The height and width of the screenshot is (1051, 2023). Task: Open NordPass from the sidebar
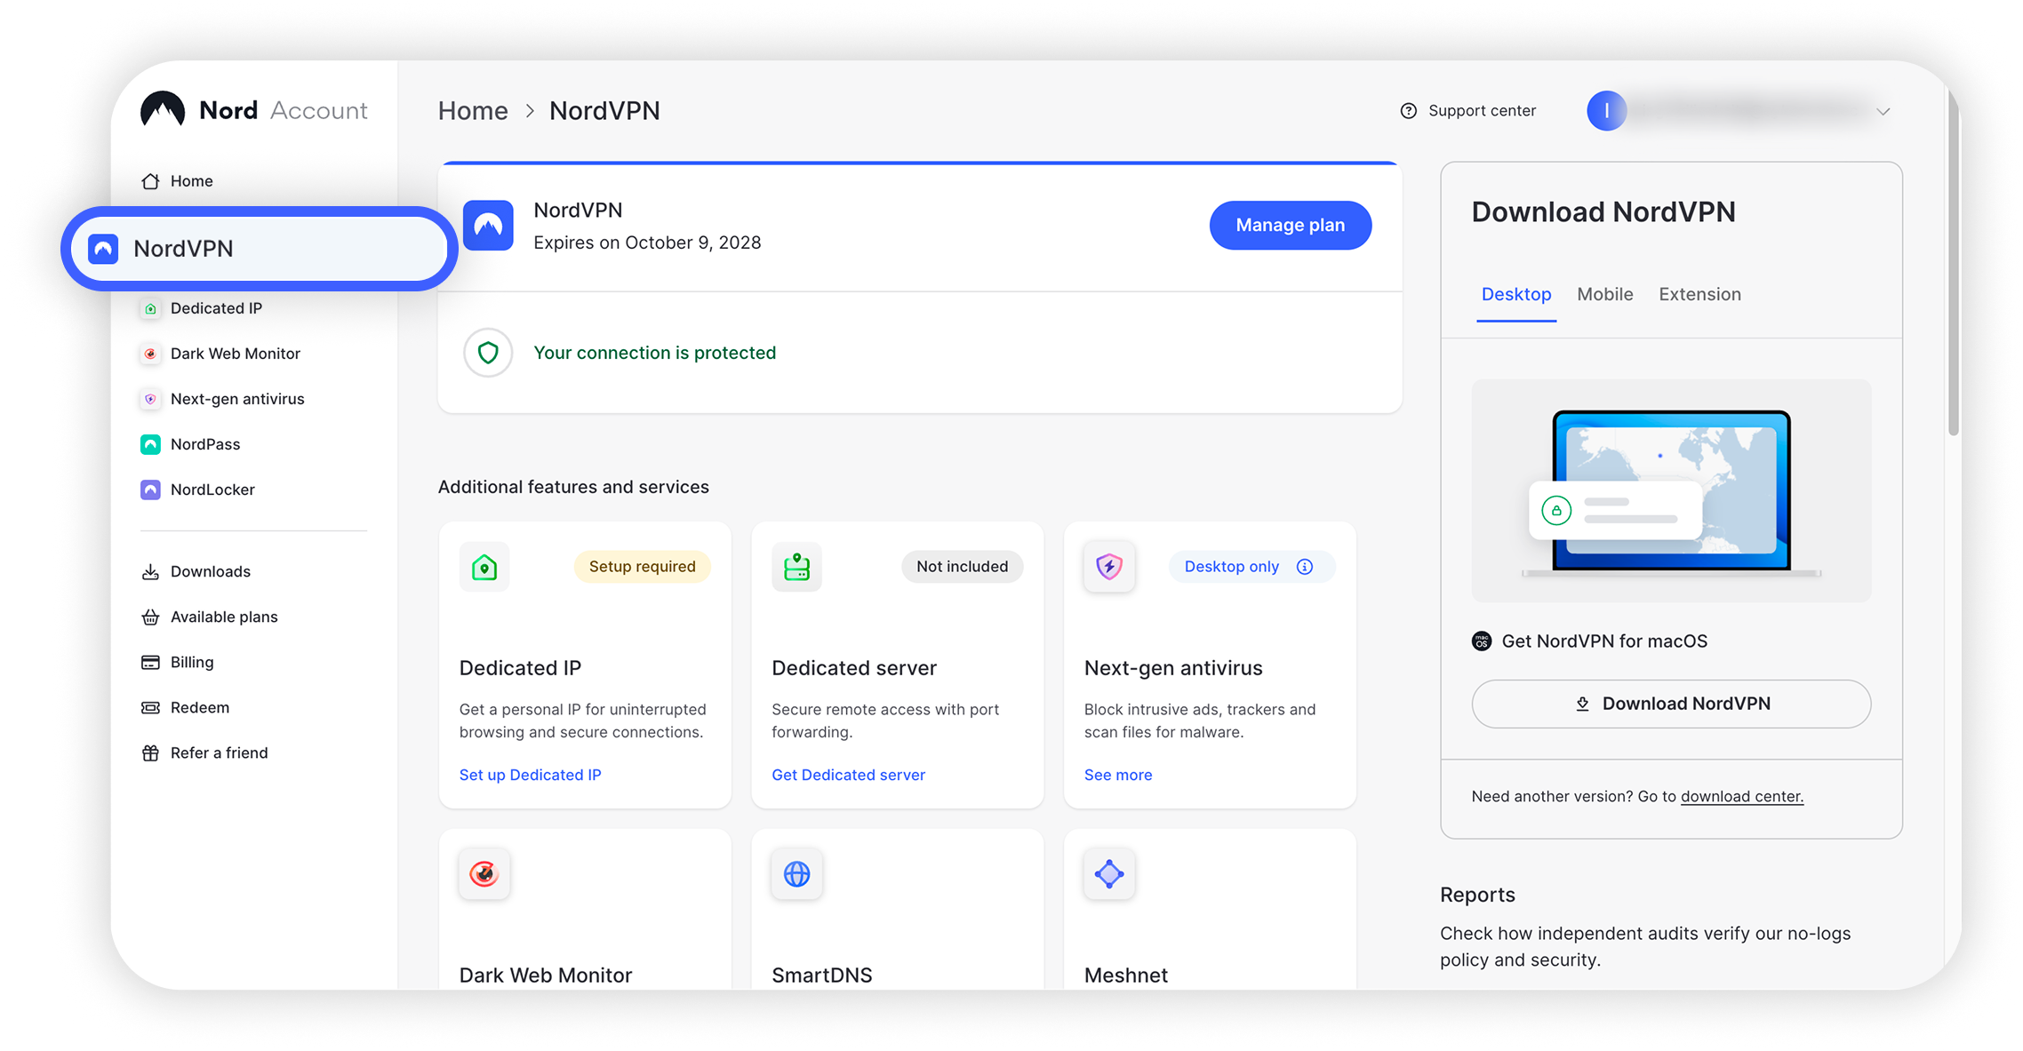[x=190, y=444]
